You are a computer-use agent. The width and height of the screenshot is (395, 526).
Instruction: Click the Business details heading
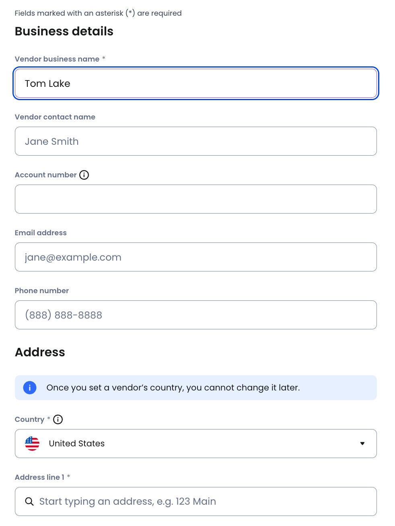(x=64, y=31)
